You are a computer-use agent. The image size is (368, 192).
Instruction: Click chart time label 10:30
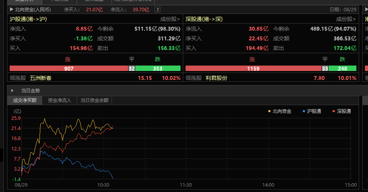pyautogui.click(x=103, y=185)
